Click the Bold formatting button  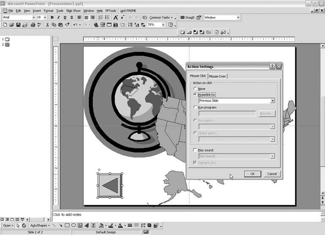click(x=52, y=18)
